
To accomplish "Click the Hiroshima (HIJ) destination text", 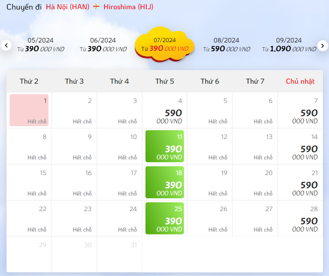I will coord(128,7).
